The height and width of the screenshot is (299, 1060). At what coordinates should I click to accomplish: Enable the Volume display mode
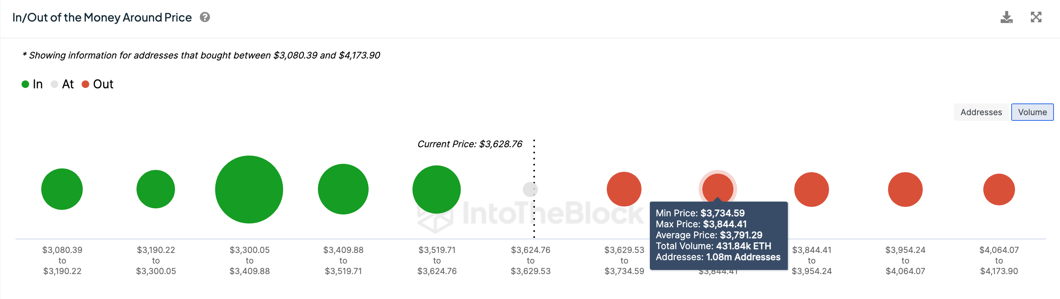(x=1032, y=112)
